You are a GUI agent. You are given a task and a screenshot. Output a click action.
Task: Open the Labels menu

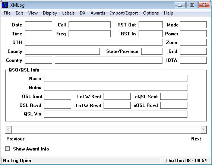pyautogui.click(x=68, y=13)
